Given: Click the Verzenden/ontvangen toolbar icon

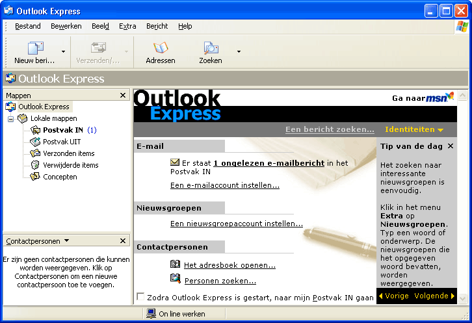Looking at the screenshot, I should 98,48.
